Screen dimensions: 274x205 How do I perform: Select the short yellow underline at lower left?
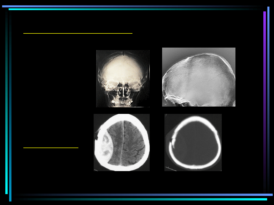[51, 147]
